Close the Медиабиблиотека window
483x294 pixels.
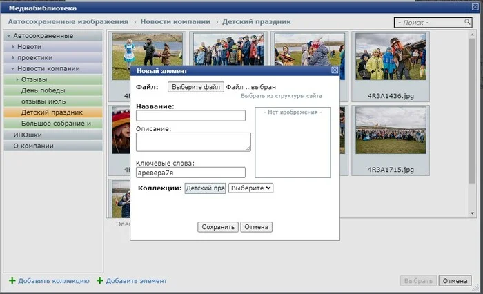(475, 7)
